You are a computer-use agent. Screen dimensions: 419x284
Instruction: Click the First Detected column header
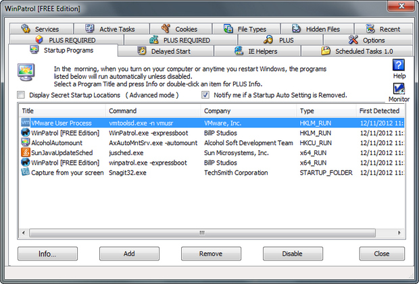pos(380,111)
